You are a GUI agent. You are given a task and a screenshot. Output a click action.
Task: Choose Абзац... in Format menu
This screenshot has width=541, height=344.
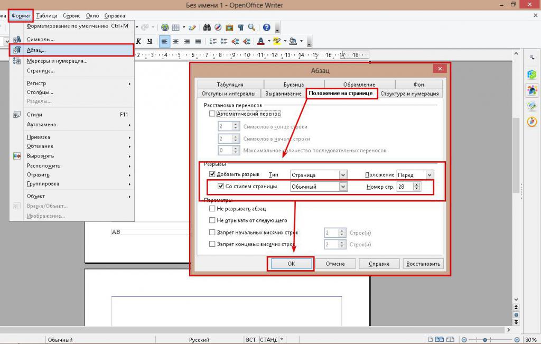pyautogui.click(x=71, y=50)
